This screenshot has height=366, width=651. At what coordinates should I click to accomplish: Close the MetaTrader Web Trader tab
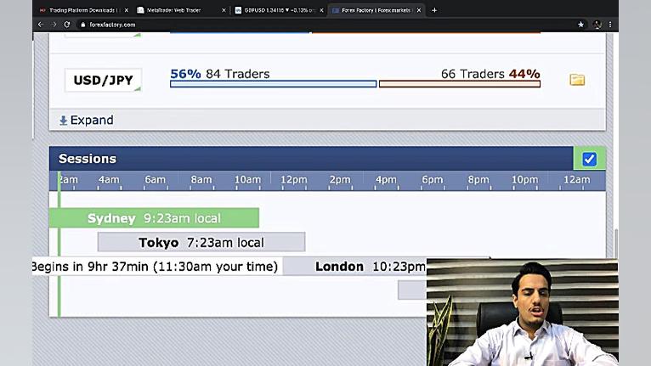pos(224,10)
